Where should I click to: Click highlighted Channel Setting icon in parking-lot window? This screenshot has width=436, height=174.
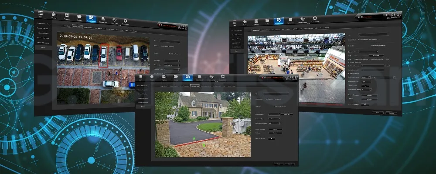tap(91, 18)
